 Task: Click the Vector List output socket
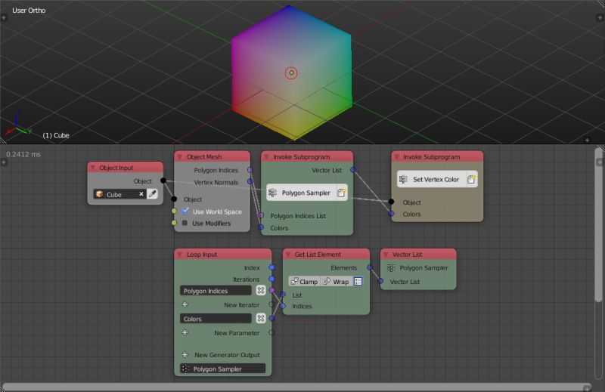click(x=353, y=169)
